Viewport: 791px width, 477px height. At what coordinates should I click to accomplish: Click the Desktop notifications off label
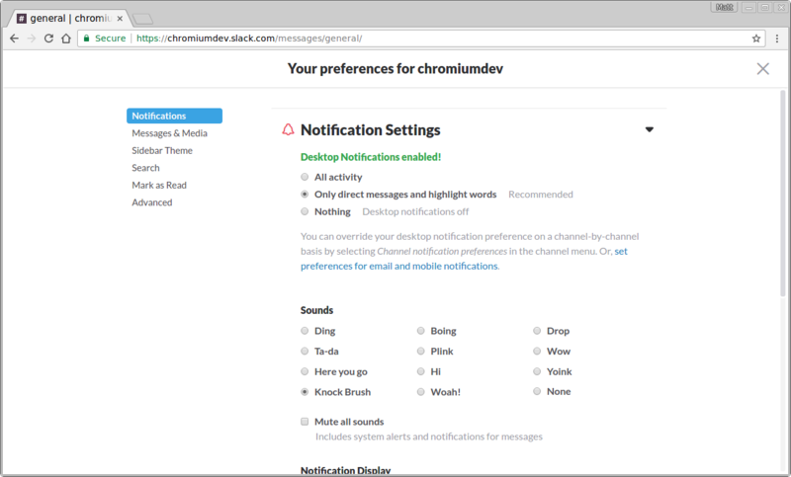(415, 211)
